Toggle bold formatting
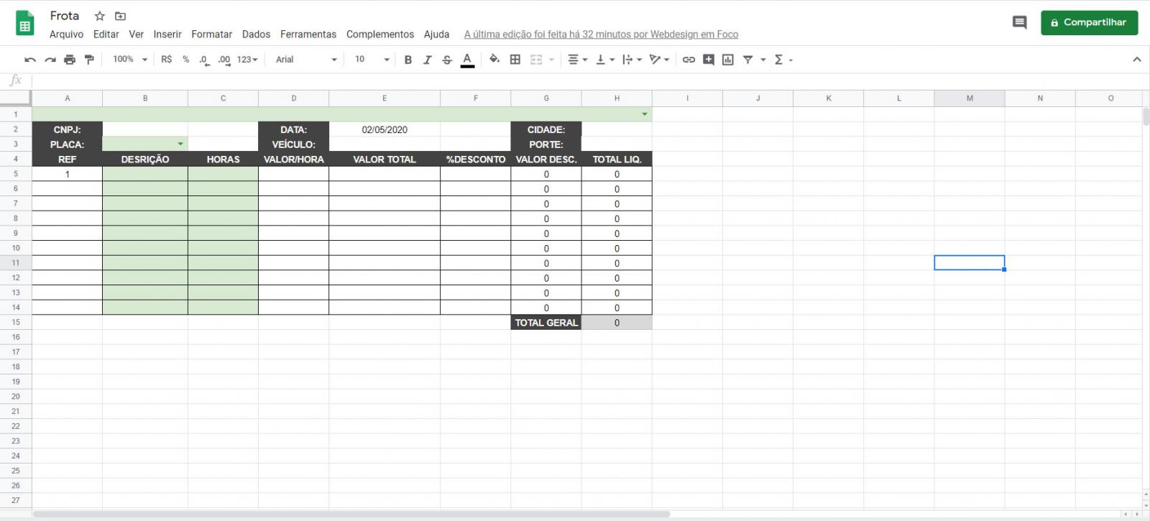1150x521 pixels. 408,60
